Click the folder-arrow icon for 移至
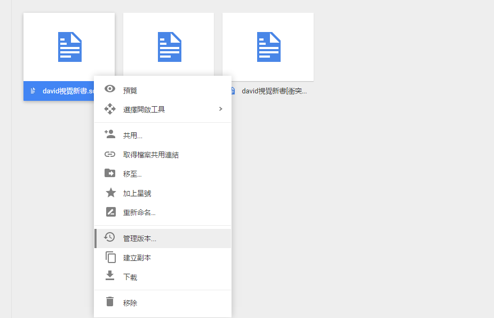This screenshot has width=494, height=318. point(110,173)
